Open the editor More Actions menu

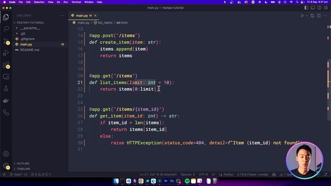point(325,16)
